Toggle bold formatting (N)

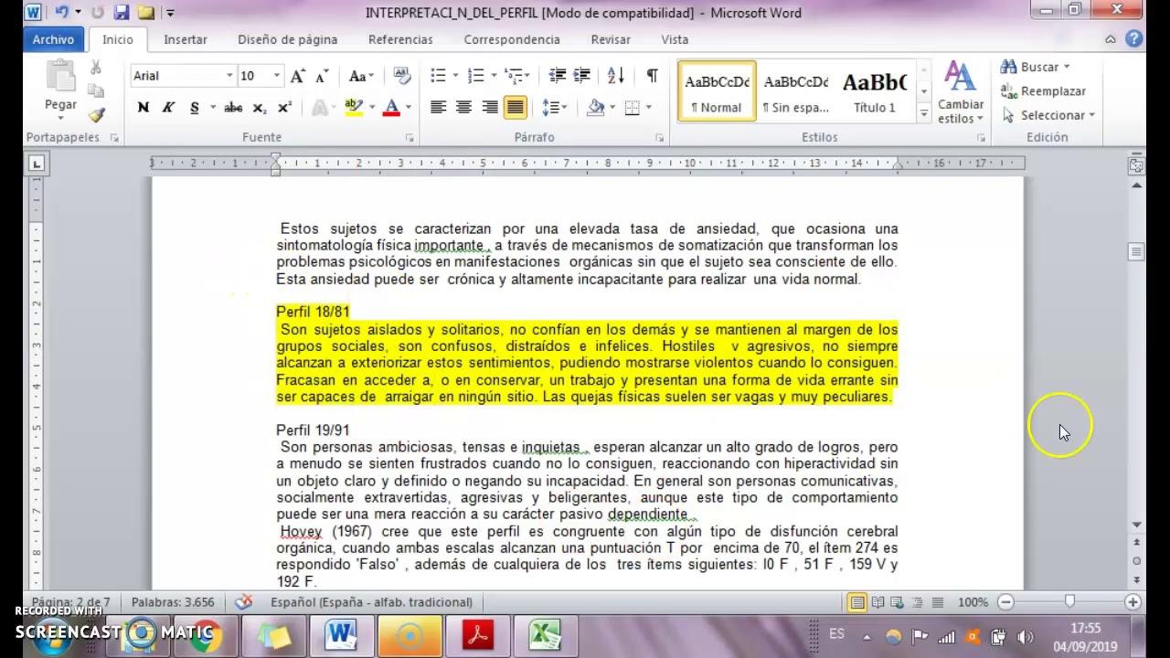(144, 108)
